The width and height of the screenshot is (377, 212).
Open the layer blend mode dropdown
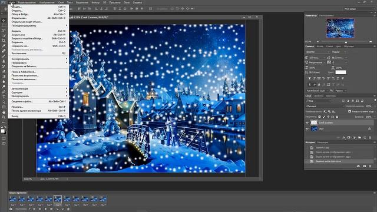(x=325, y=106)
